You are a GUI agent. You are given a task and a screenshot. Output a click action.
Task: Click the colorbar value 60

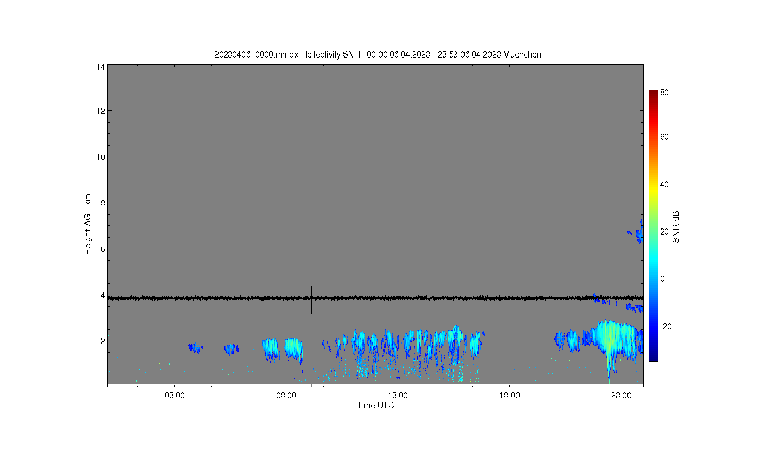tap(664, 137)
